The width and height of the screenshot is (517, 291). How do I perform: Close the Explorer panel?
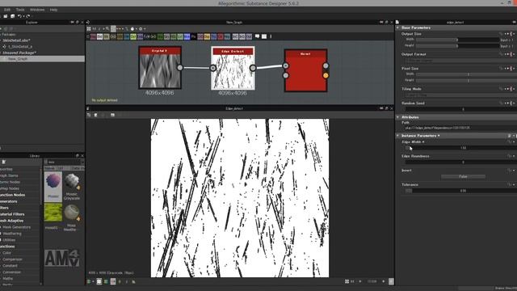82,22
